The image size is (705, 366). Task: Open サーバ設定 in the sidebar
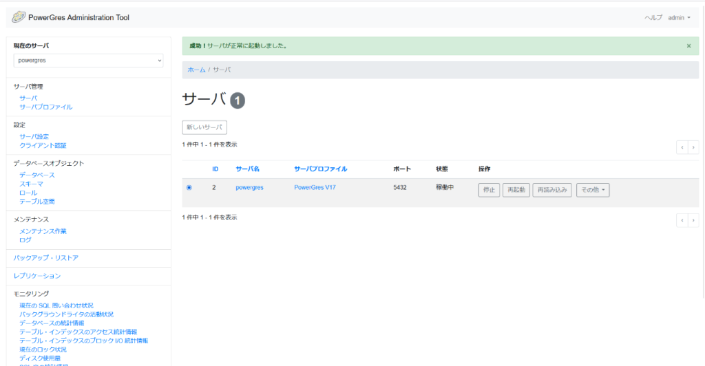click(34, 136)
